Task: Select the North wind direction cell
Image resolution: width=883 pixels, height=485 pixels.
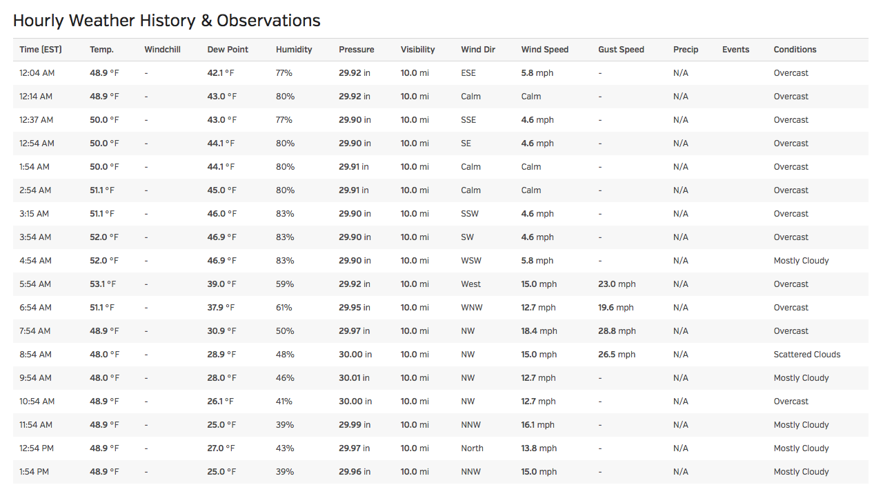Action: pyautogui.click(x=473, y=448)
